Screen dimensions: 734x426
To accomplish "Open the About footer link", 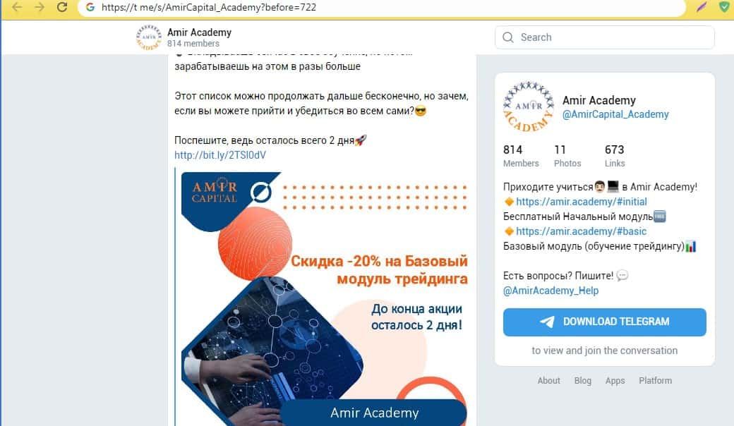I will (548, 381).
